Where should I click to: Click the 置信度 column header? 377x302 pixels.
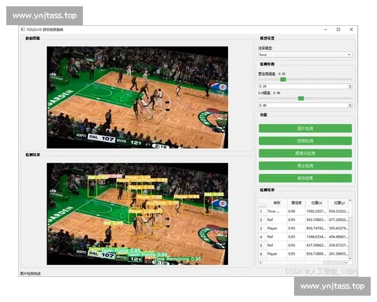pos(295,202)
